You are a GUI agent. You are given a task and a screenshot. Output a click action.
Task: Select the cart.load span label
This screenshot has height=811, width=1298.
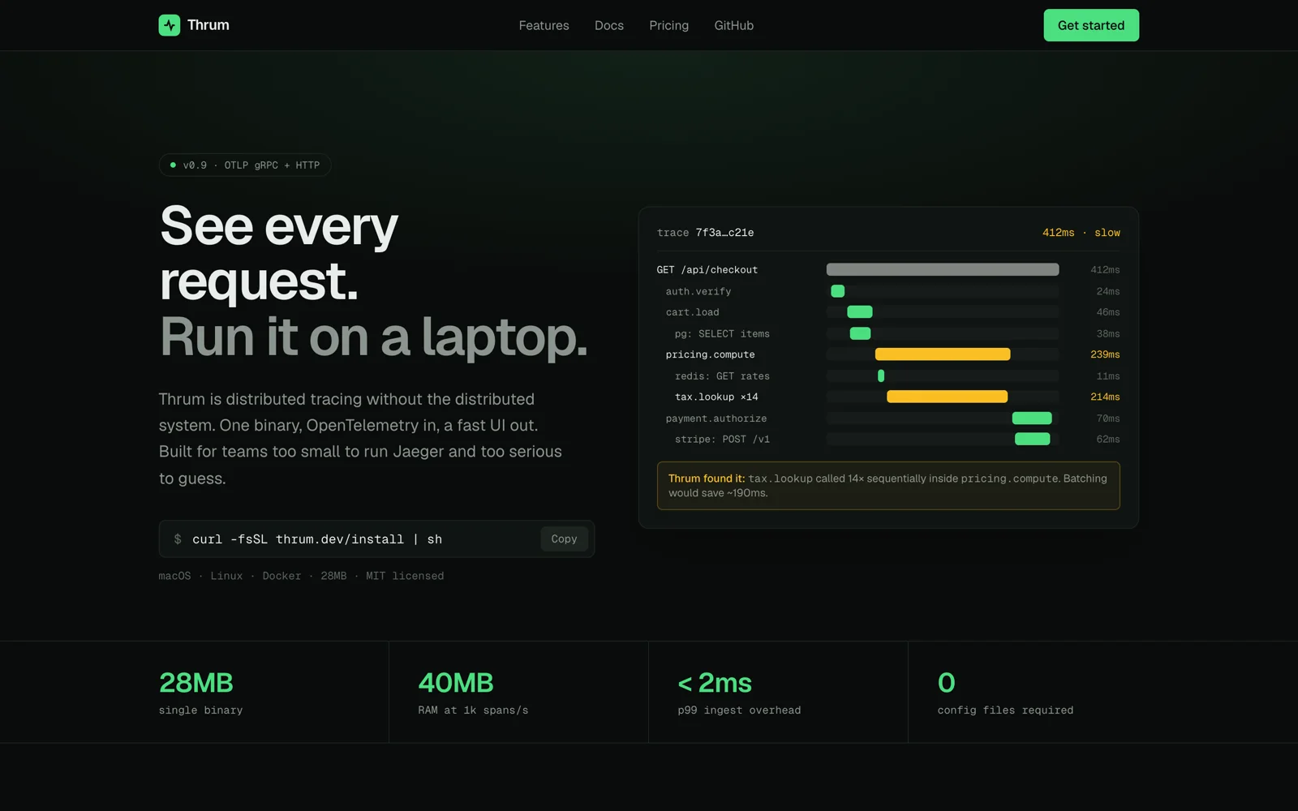(692, 312)
